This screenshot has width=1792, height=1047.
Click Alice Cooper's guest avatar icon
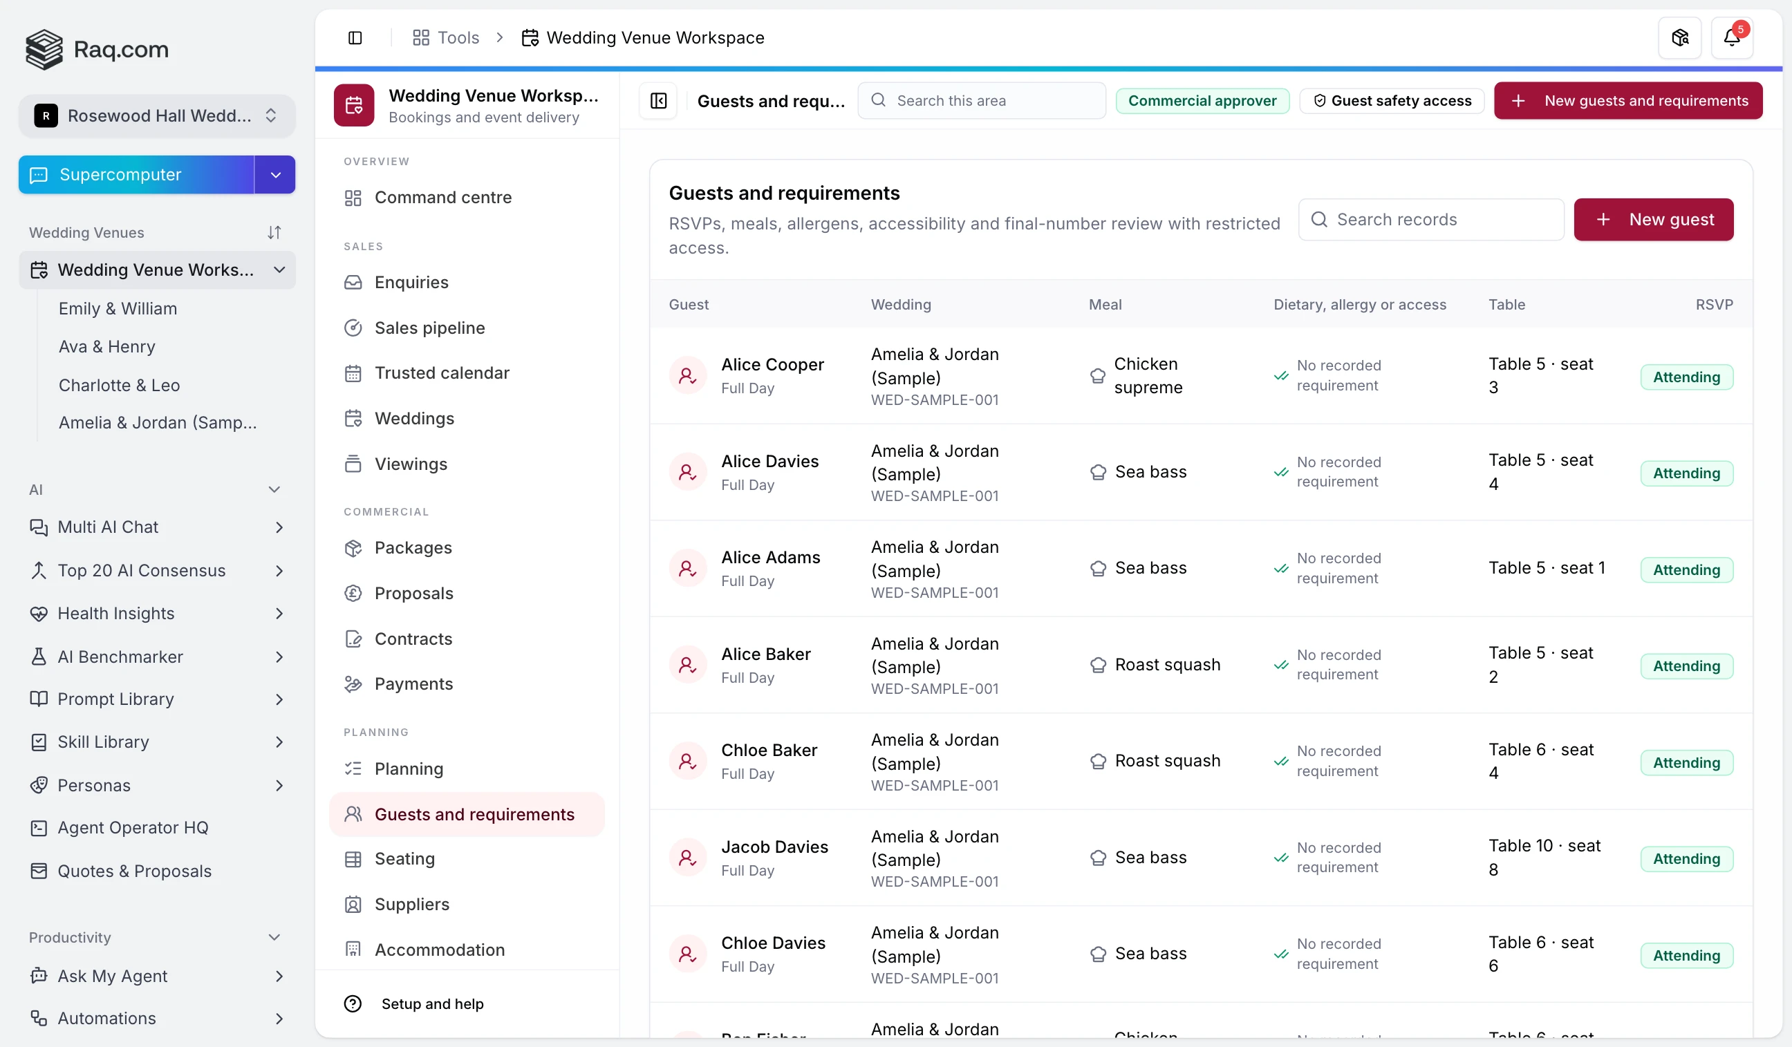pos(688,375)
